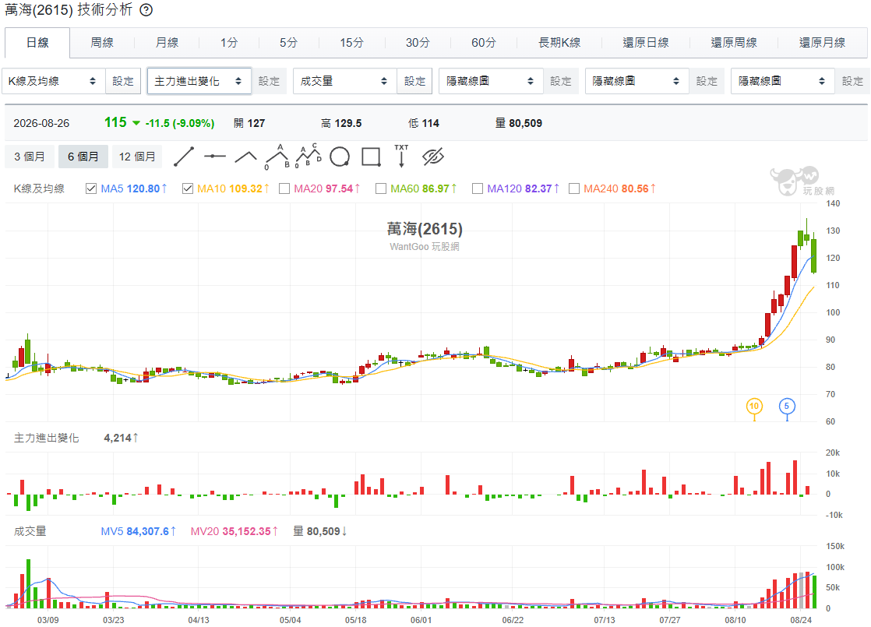The width and height of the screenshot is (871, 627).
Task: Switch to the 月線 tab
Action: 167,43
